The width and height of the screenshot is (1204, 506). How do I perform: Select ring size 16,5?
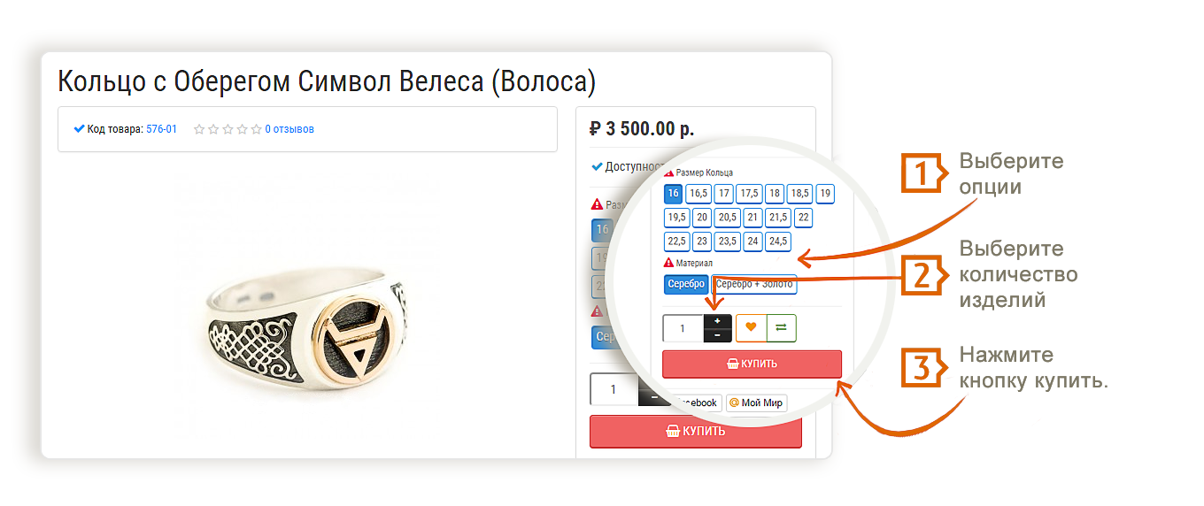point(698,194)
